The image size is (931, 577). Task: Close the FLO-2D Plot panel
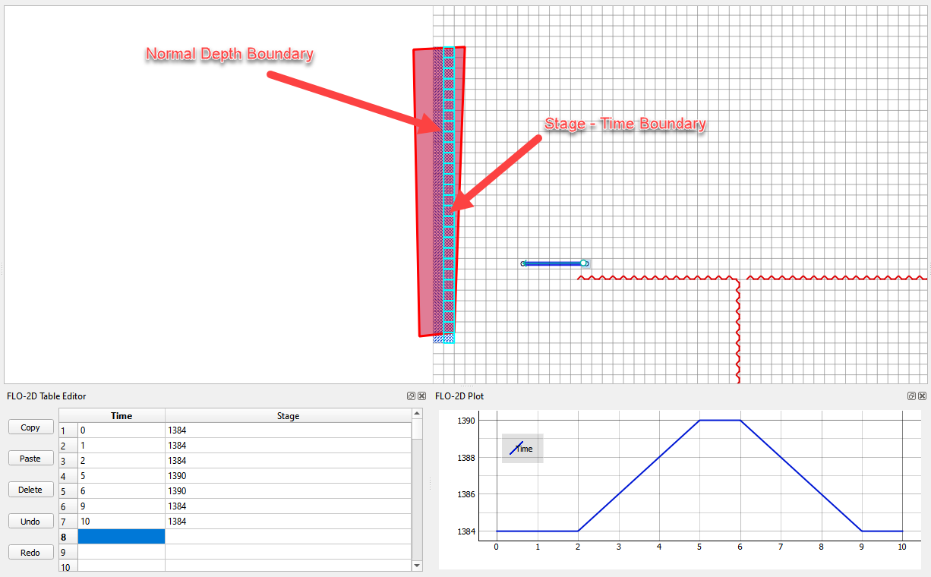point(922,396)
